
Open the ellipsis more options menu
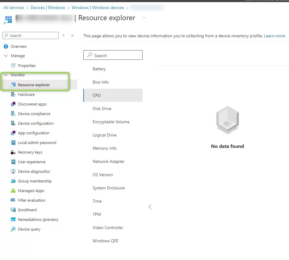[x=145, y=18]
